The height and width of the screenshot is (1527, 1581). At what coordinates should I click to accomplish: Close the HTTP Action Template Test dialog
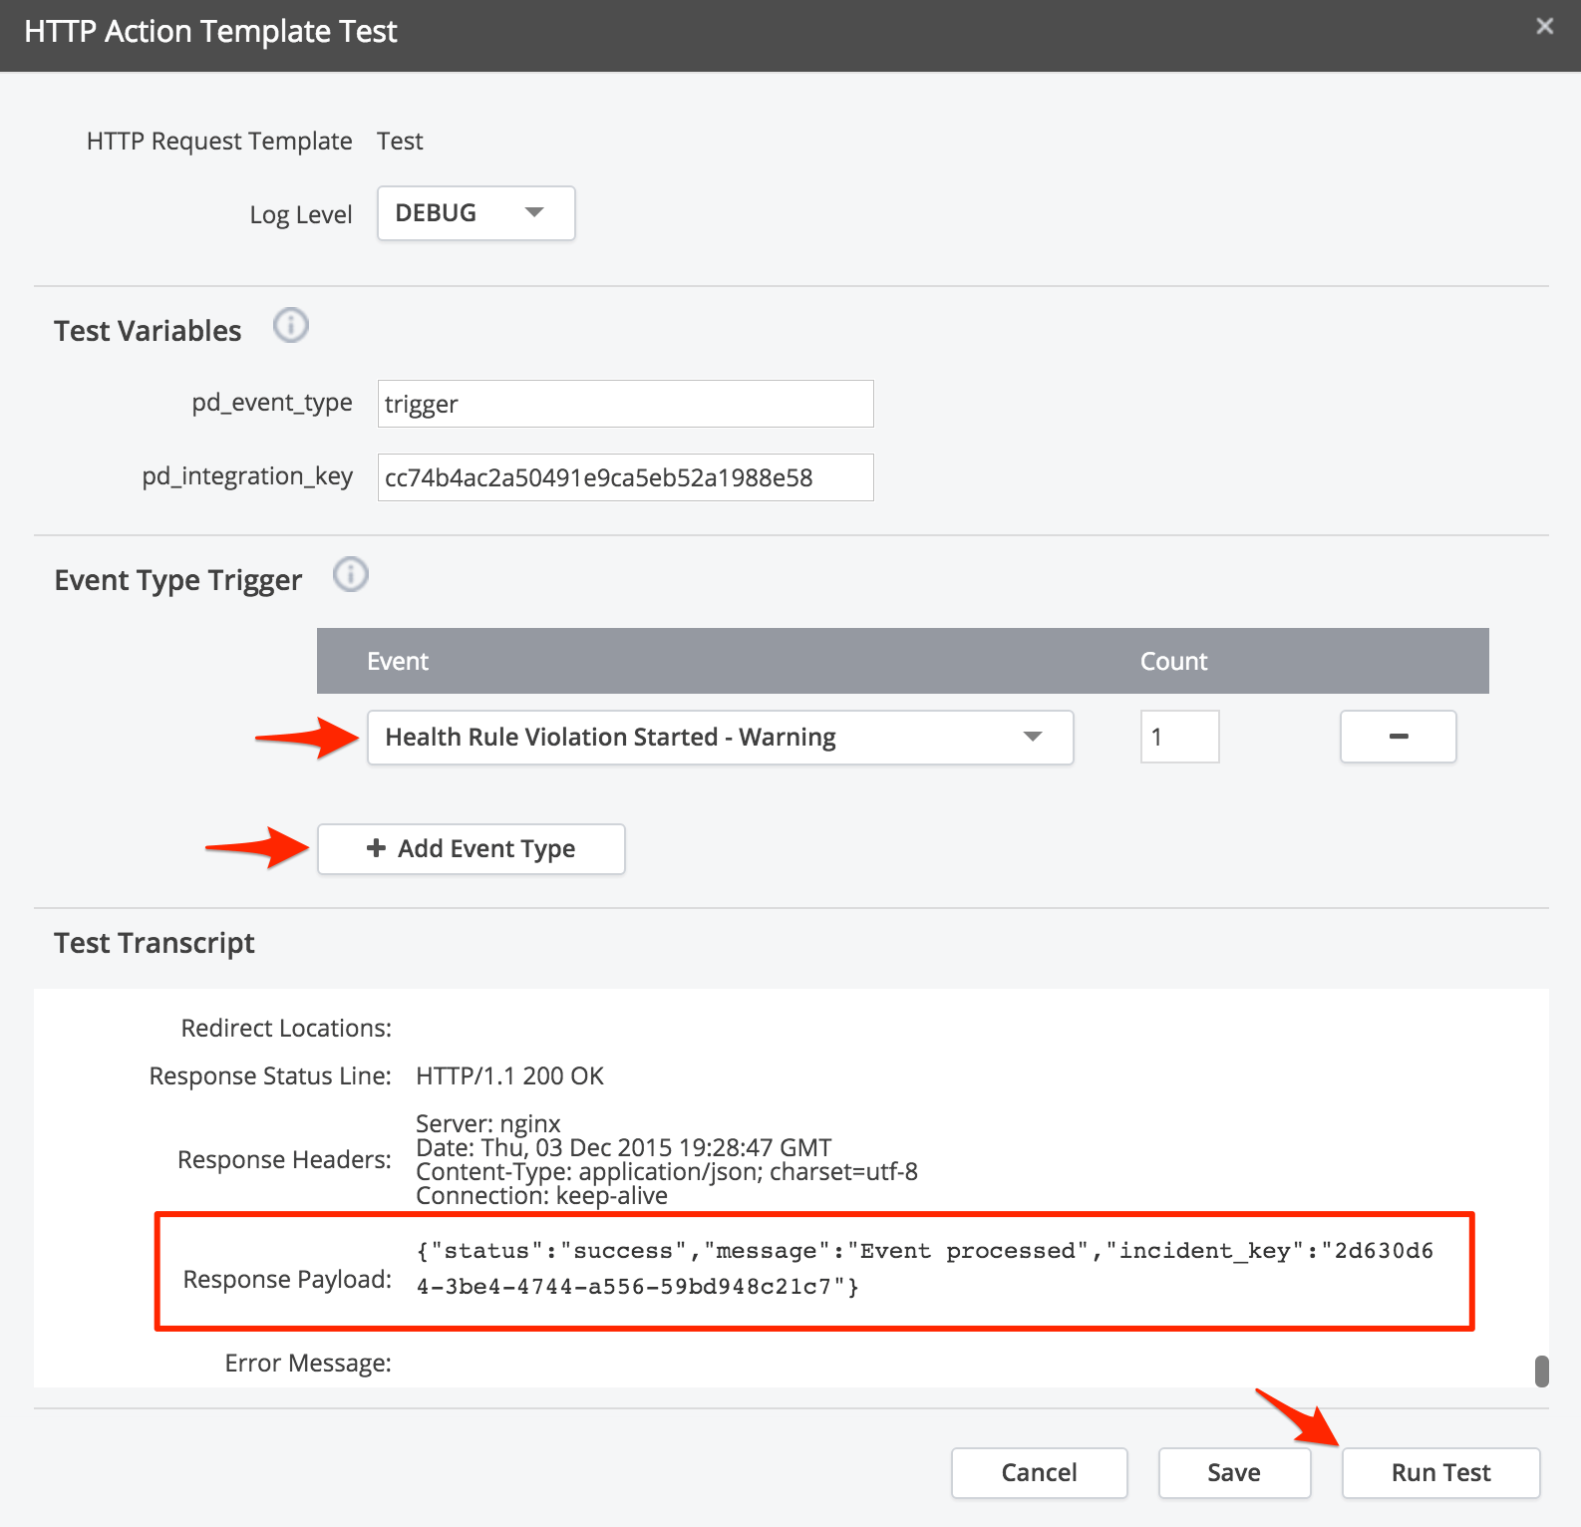pyautogui.click(x=1544, y=27)
